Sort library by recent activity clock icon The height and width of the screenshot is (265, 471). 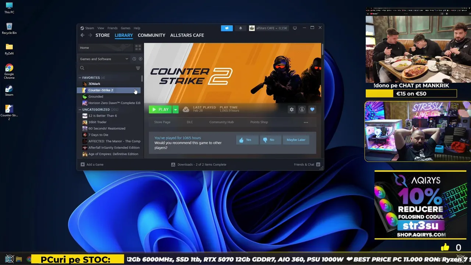[x=134, y=59]
